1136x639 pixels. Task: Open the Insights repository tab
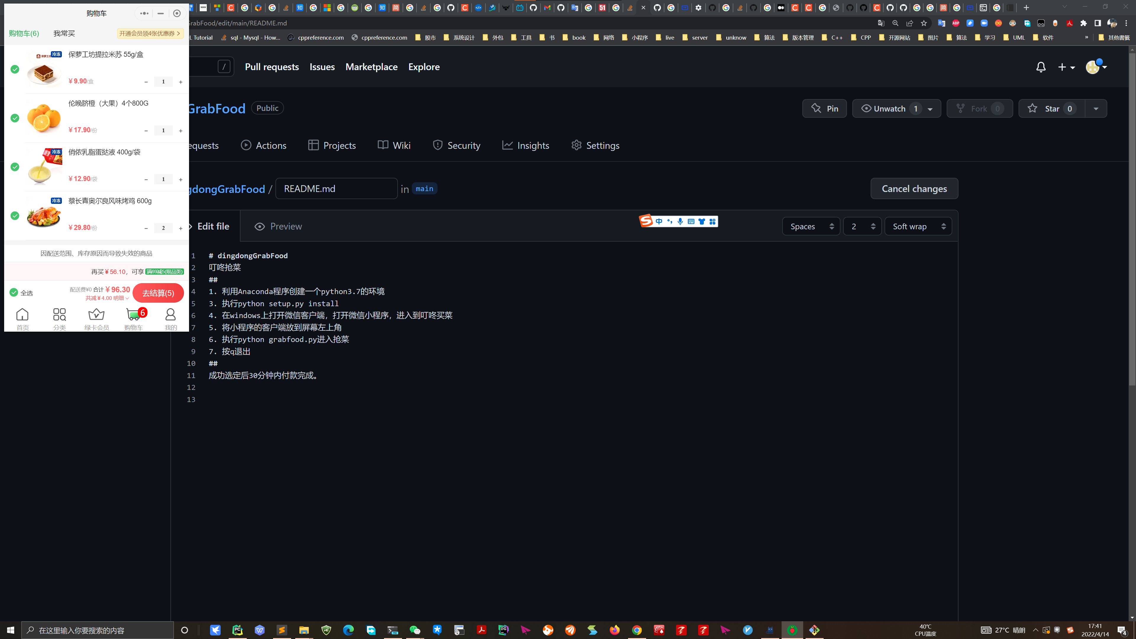point(526,146)
